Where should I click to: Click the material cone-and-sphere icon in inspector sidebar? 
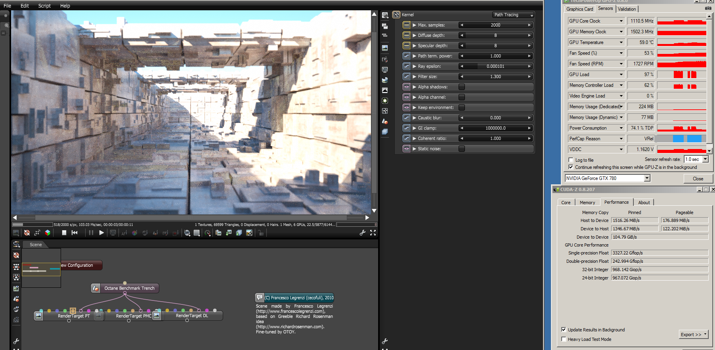point(385,121)
